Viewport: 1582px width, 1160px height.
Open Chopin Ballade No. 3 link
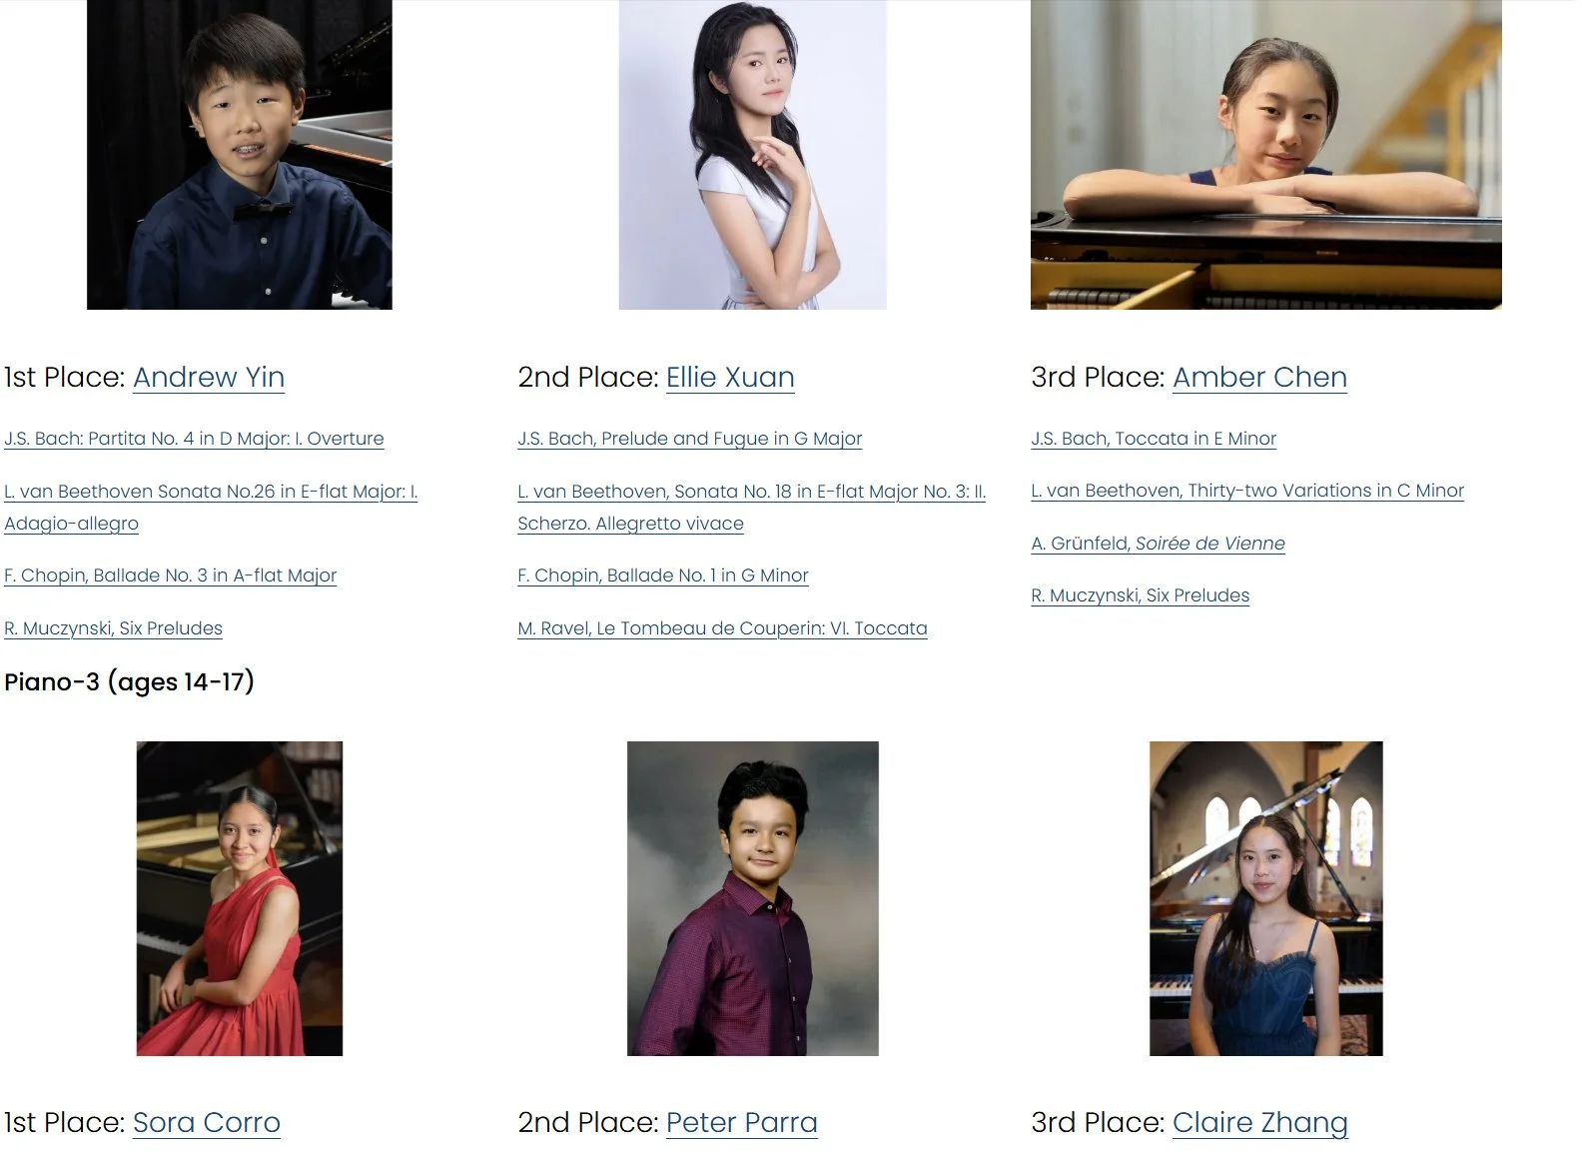coord(171,576)
